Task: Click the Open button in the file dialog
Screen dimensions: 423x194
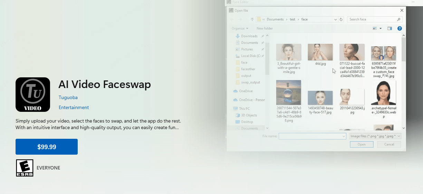Action: pyautogui.click(x=362, y=144)
